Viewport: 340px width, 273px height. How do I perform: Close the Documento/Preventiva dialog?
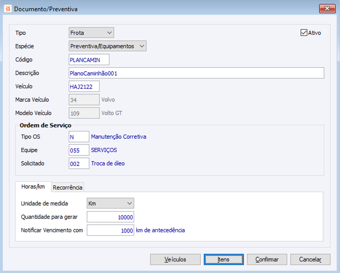pyautogui.click(x=327, y=9)
